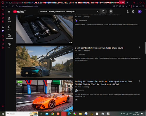Open a new tab with plus button
The width and height of the screenshot is (146, 116).
(x=127, y=3)
